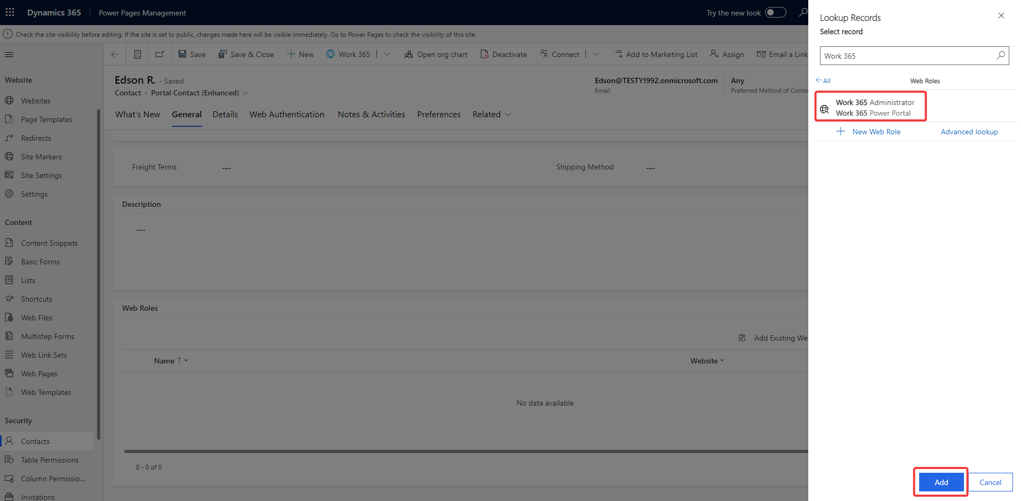Screen dimensions: 1021x501
Task: Open org chart for contact
Action: 436,54
